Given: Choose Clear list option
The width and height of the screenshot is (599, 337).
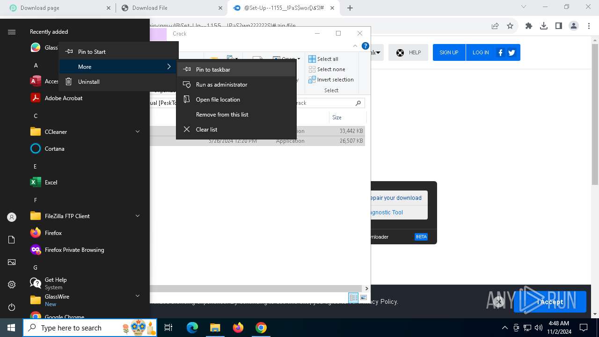Looking at the screenshot, I should (236, 129).
